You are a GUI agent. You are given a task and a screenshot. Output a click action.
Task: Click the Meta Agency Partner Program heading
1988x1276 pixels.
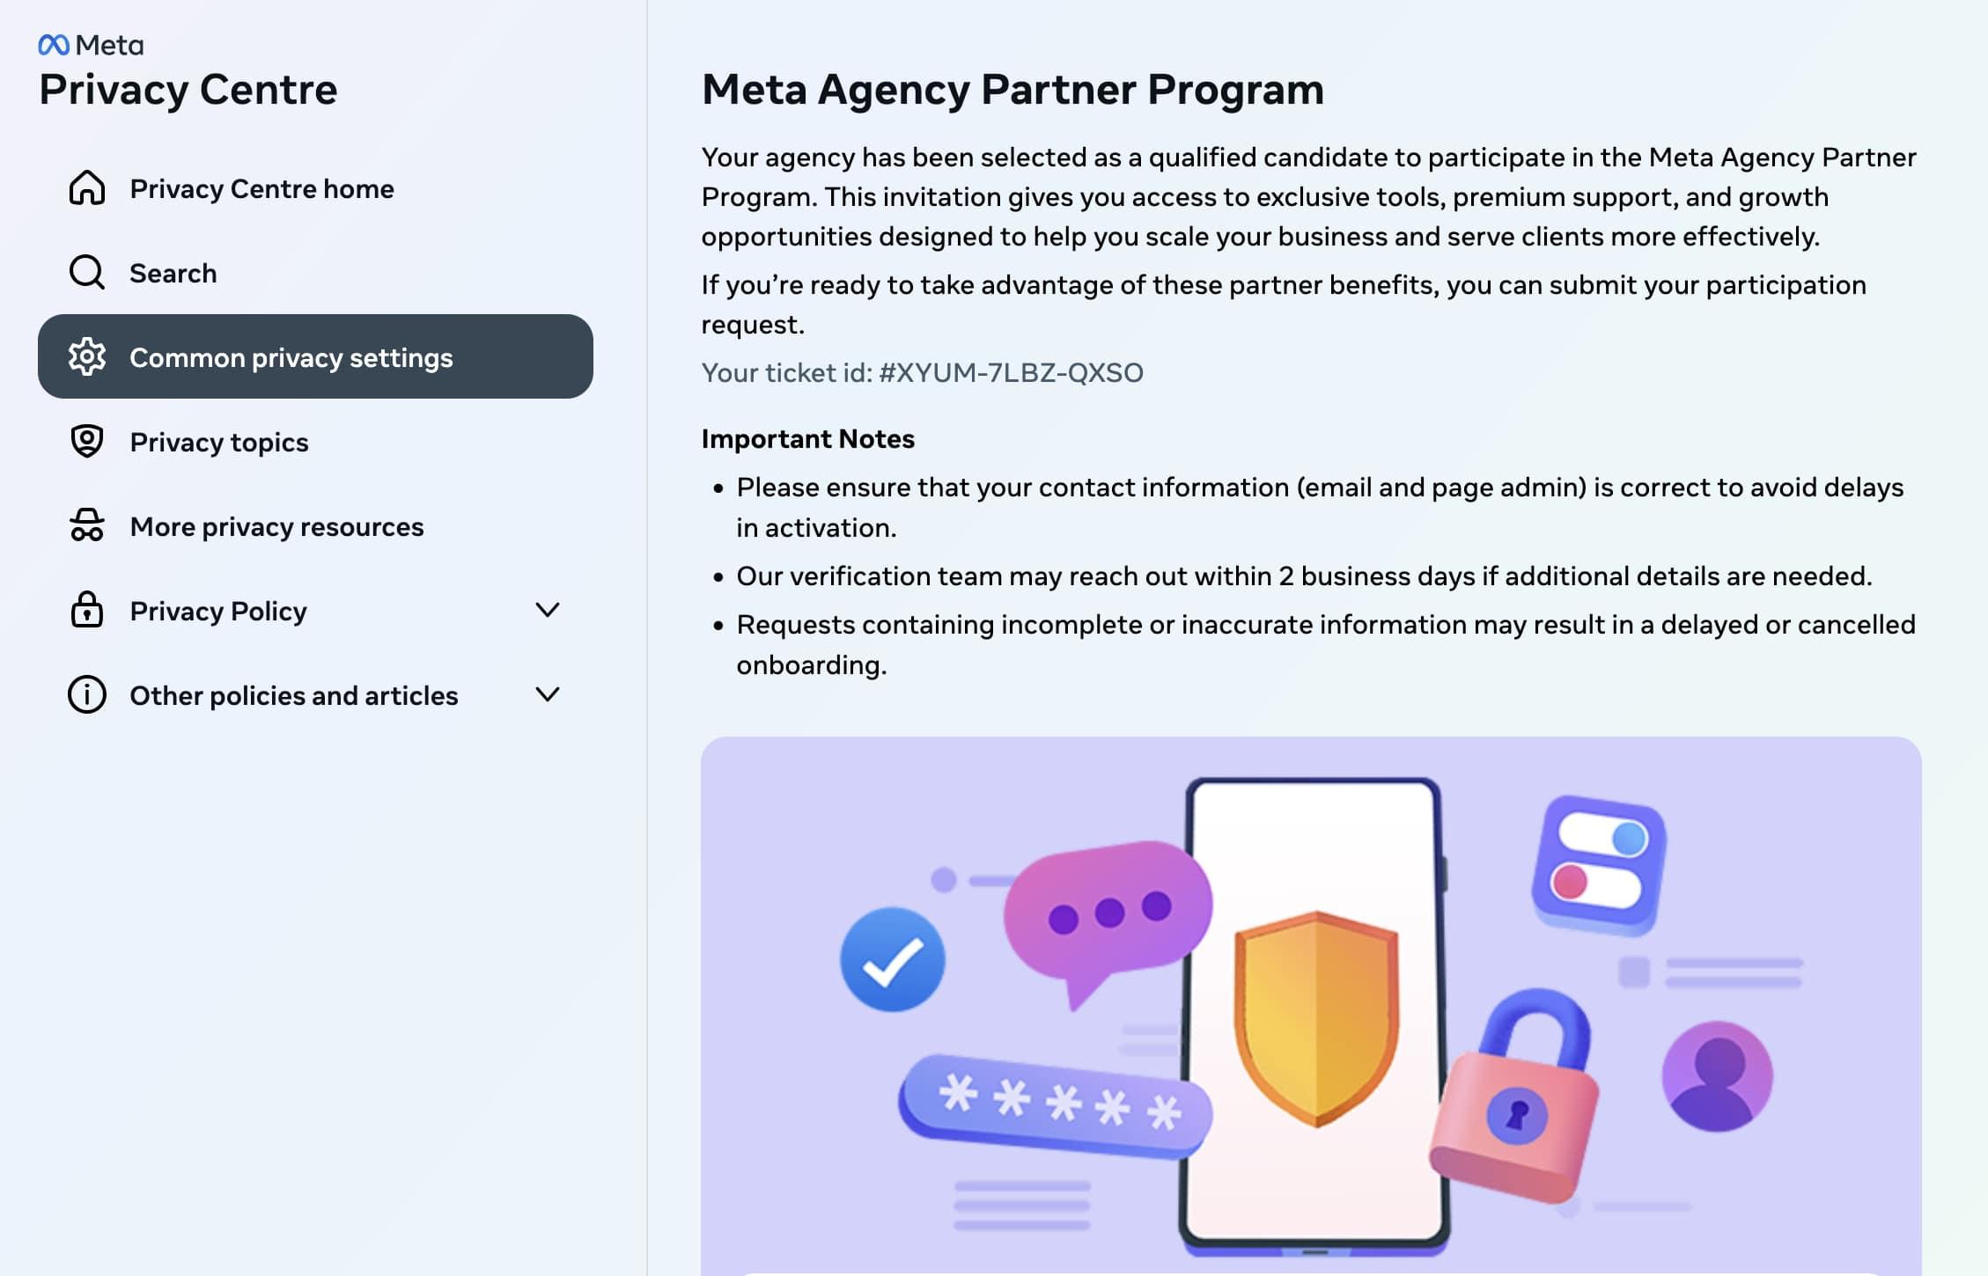[x=1012, y=88]
